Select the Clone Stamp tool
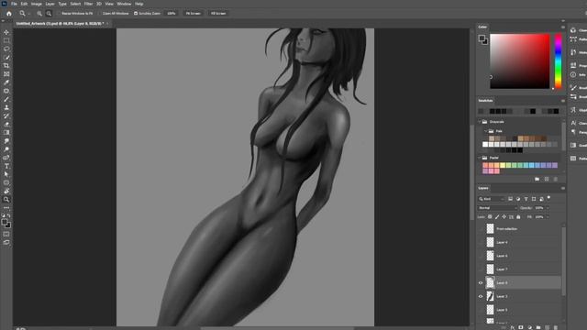587x330 pixels. pyautogui.click(x=6, y=107)
